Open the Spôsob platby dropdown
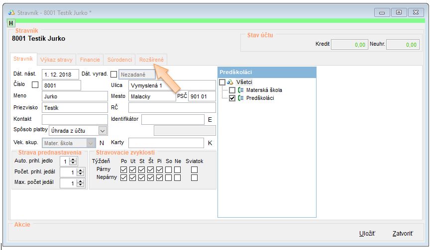Image resolution: width=432 pixels, height=250 pixels. coord(103,130)
